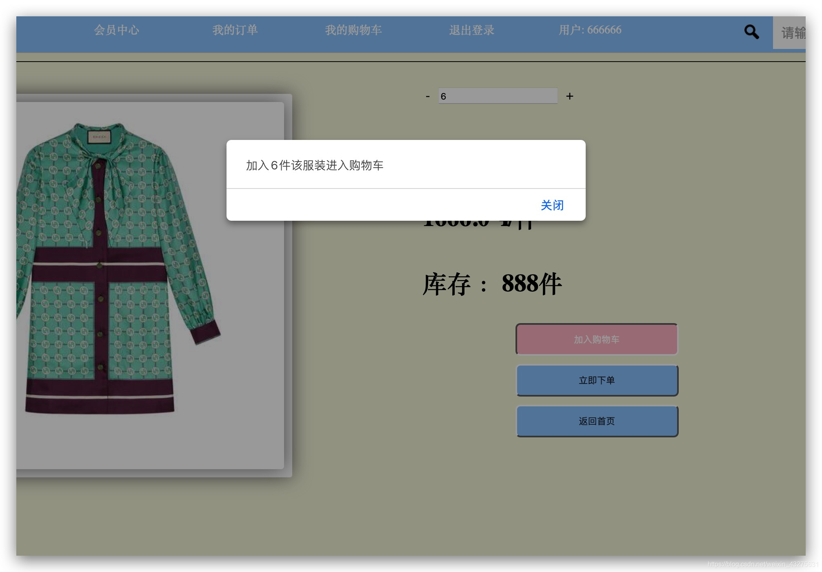Go to 我的订单 page
Viewport: 822px width, 572px height.
(x=235, y=30)
